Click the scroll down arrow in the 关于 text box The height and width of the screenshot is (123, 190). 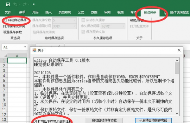coord(177,114)
